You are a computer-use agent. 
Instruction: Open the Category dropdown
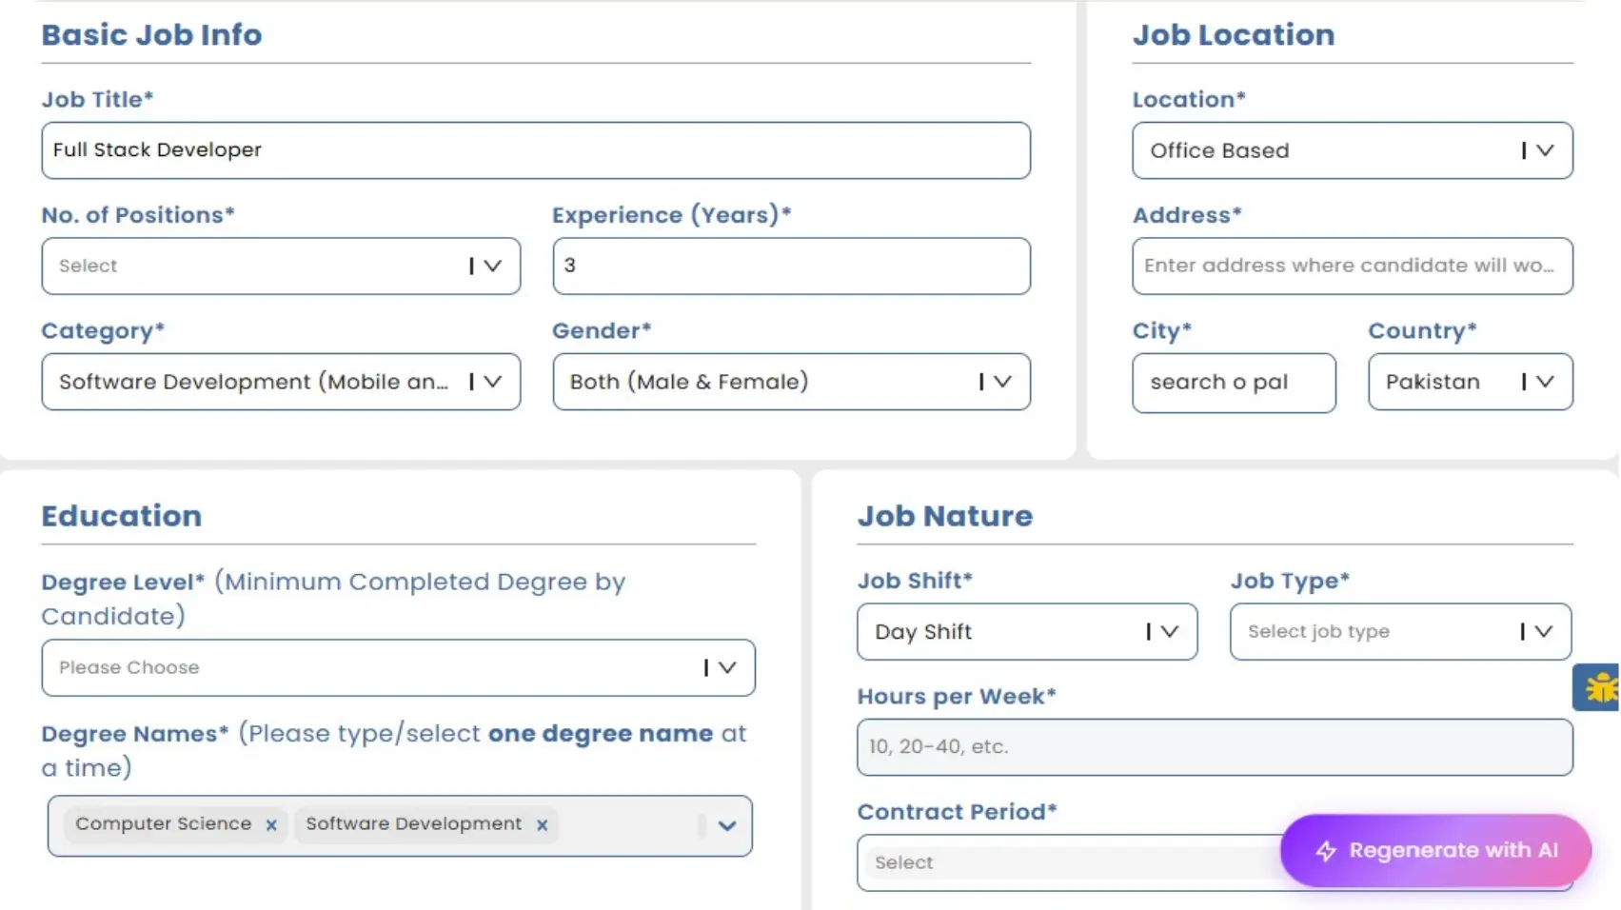[281, 382]
